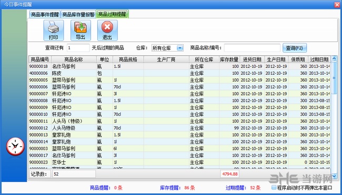The height and width of the screenshot is (195, 342).
Task: Click the 生产厂商 column header
Action: 166,59
